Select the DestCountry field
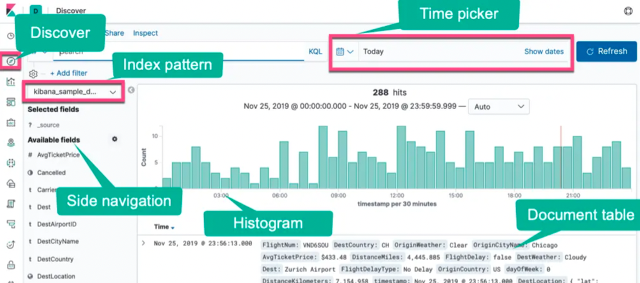Image resolution: width=640 pixels, height=283 pixels. coord(55,259)
